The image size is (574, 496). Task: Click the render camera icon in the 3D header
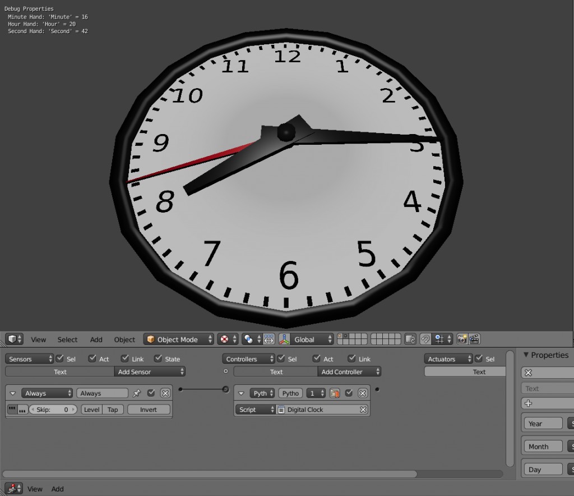coord(462,339)
